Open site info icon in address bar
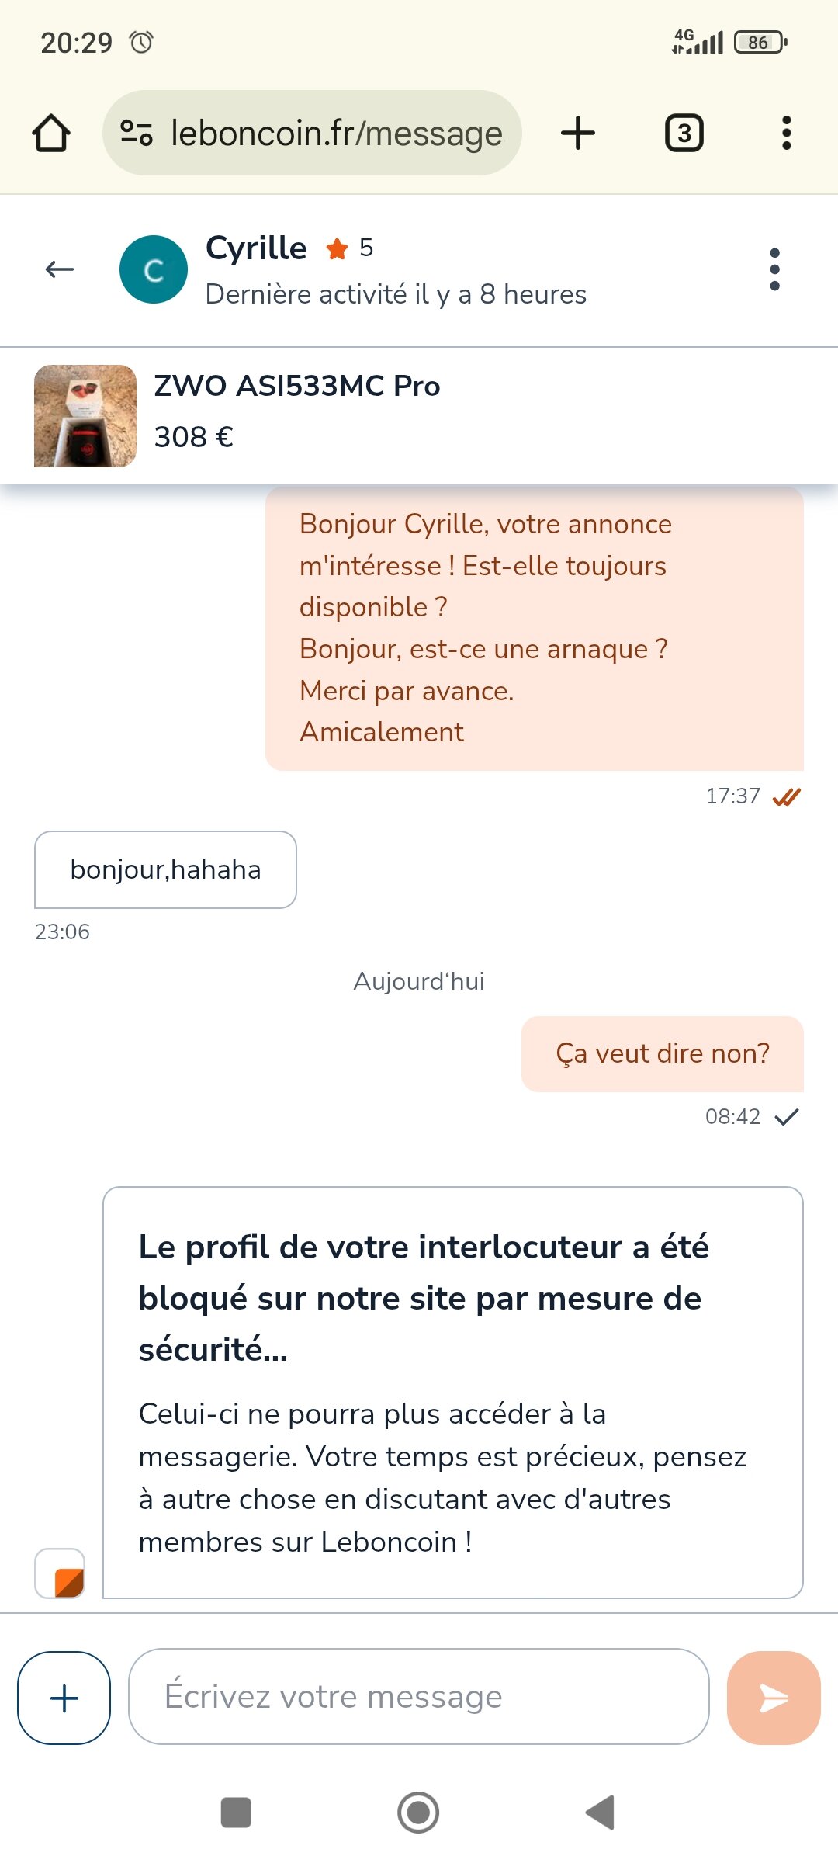The height and width of the screenshot is (1863, 838). pyautogui.click(x=137, y=133)
